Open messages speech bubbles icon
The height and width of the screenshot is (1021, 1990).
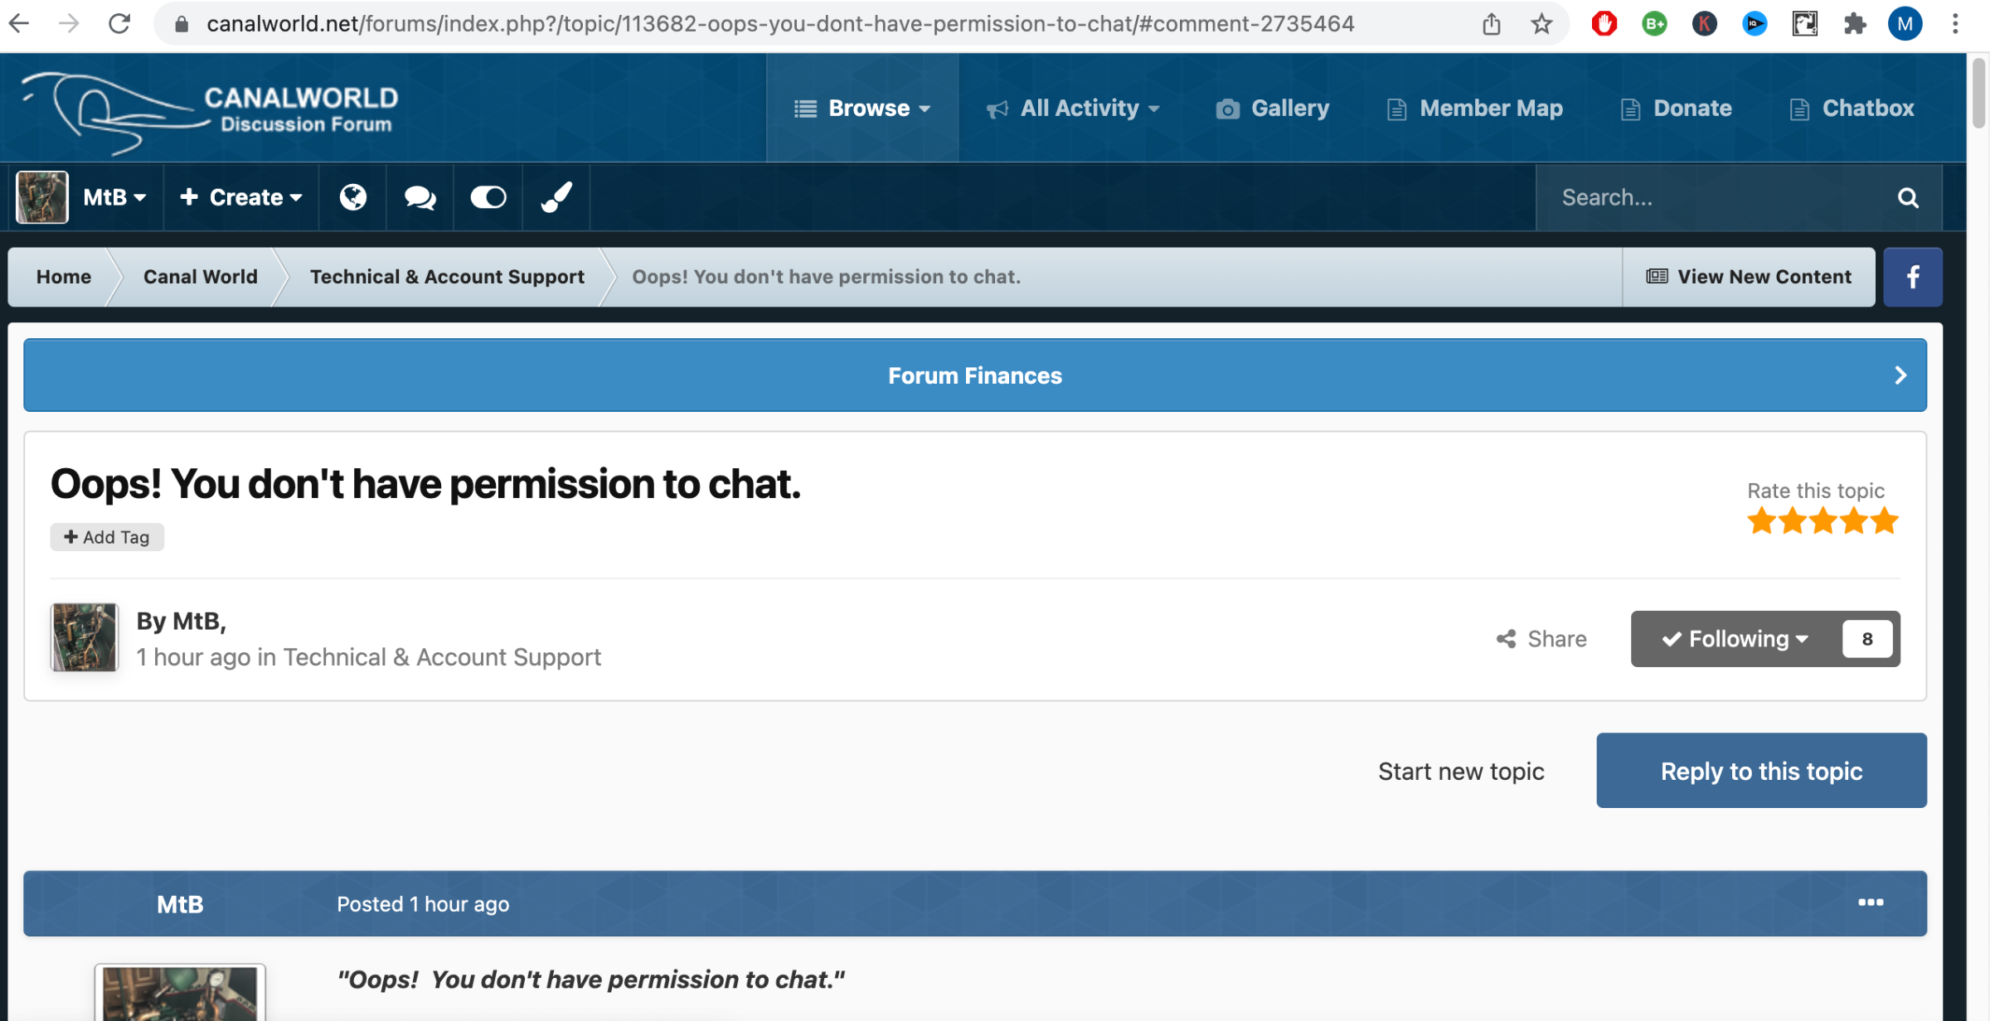coord(420,197)
